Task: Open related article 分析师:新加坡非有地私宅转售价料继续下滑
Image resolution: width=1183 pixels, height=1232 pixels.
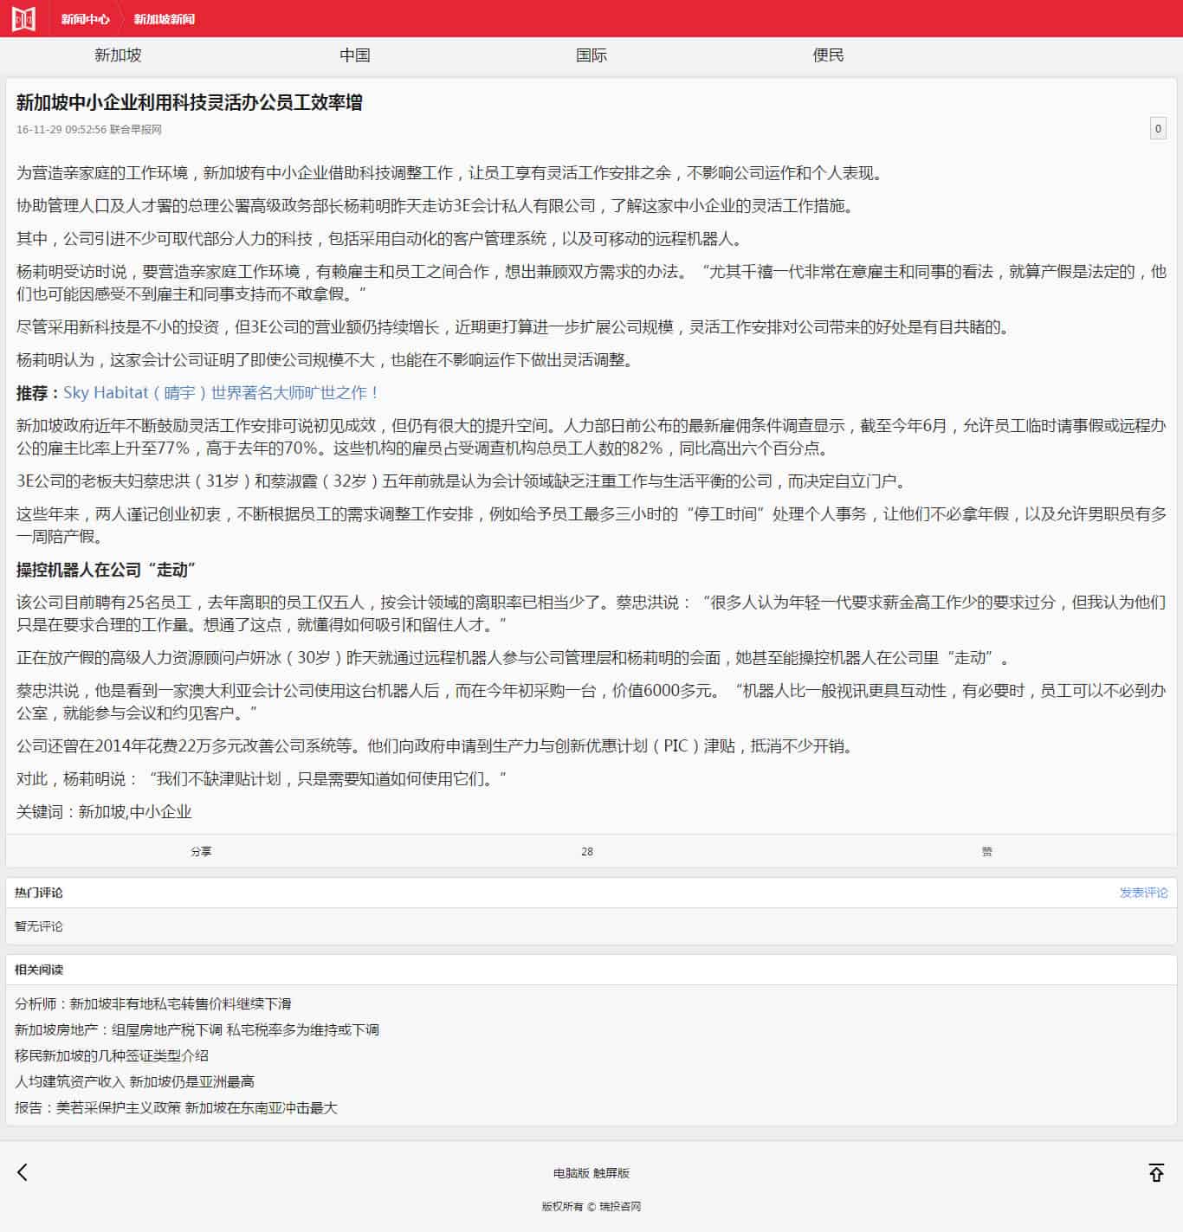Action: tap(153, 1004)
